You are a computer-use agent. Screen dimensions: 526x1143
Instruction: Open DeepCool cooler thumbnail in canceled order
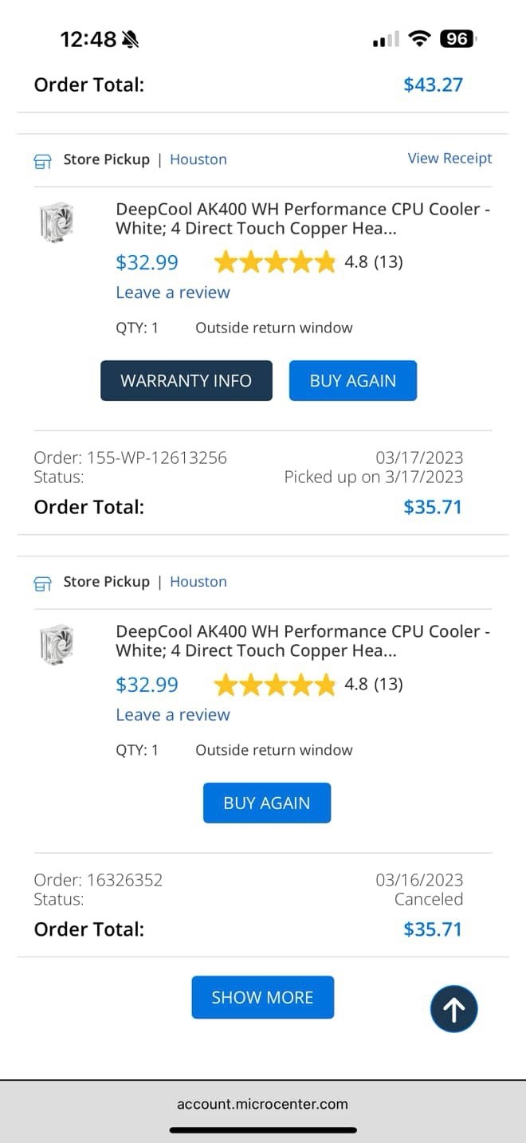pos(57,645)
